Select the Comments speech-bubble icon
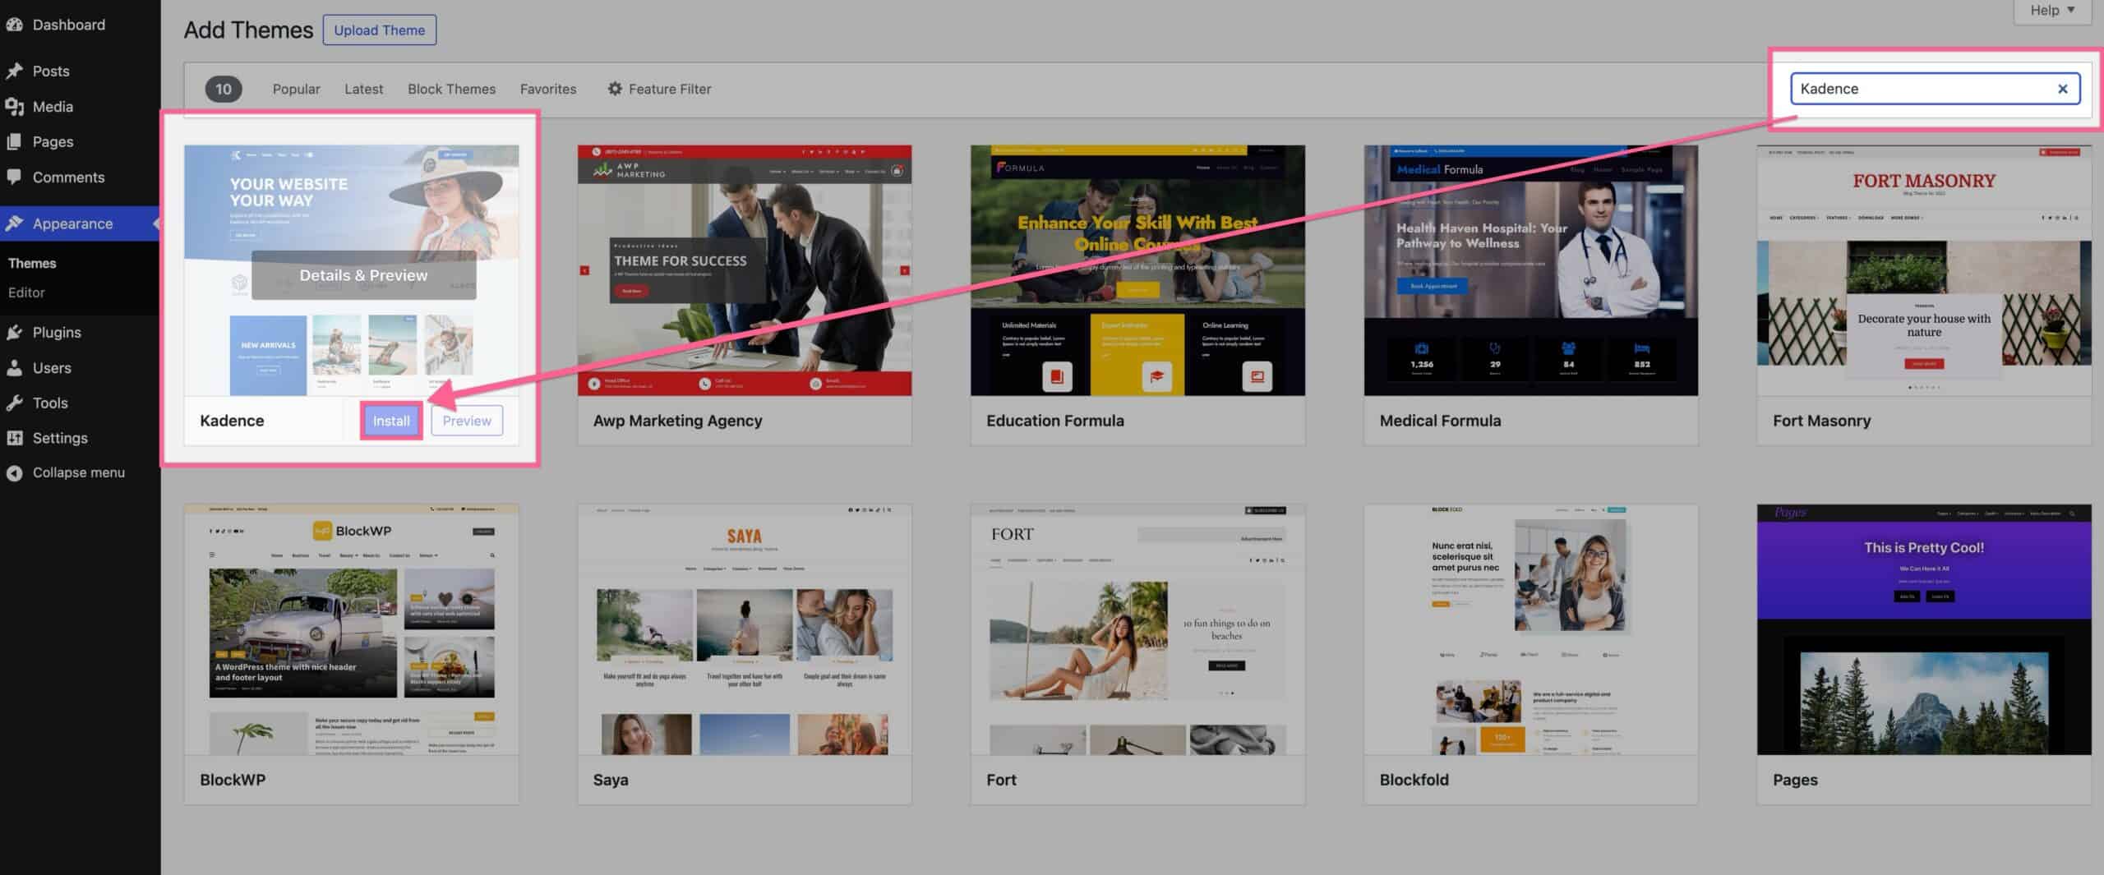Screen dimensions: 2104x875 [x=16, y=177]
